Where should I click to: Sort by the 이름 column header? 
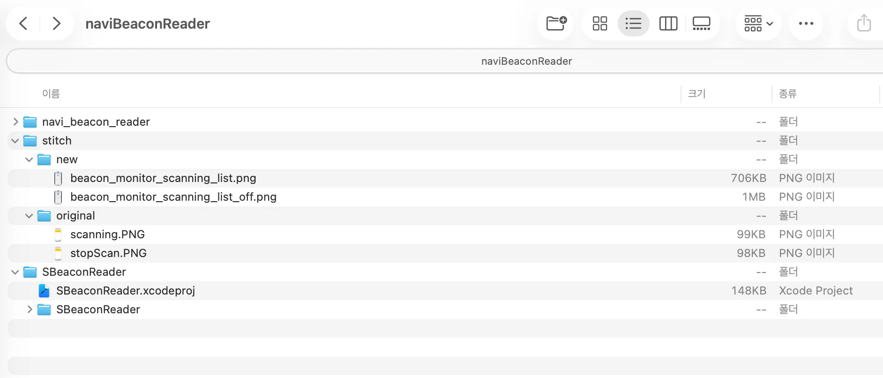(51, 94)
